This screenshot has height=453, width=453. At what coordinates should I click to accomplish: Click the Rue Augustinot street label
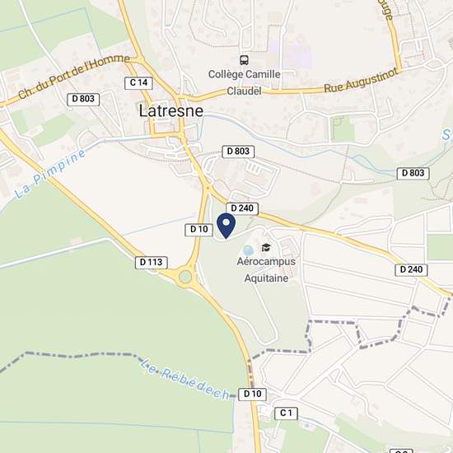tap(361, 81)
